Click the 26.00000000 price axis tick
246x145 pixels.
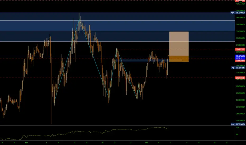[x=240, y=100]
